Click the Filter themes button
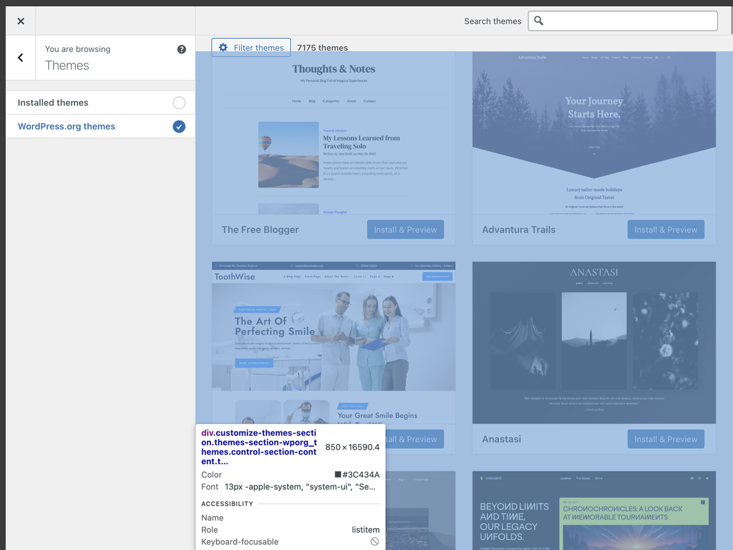This screenshot has height=550, width=733. point(251,47)
